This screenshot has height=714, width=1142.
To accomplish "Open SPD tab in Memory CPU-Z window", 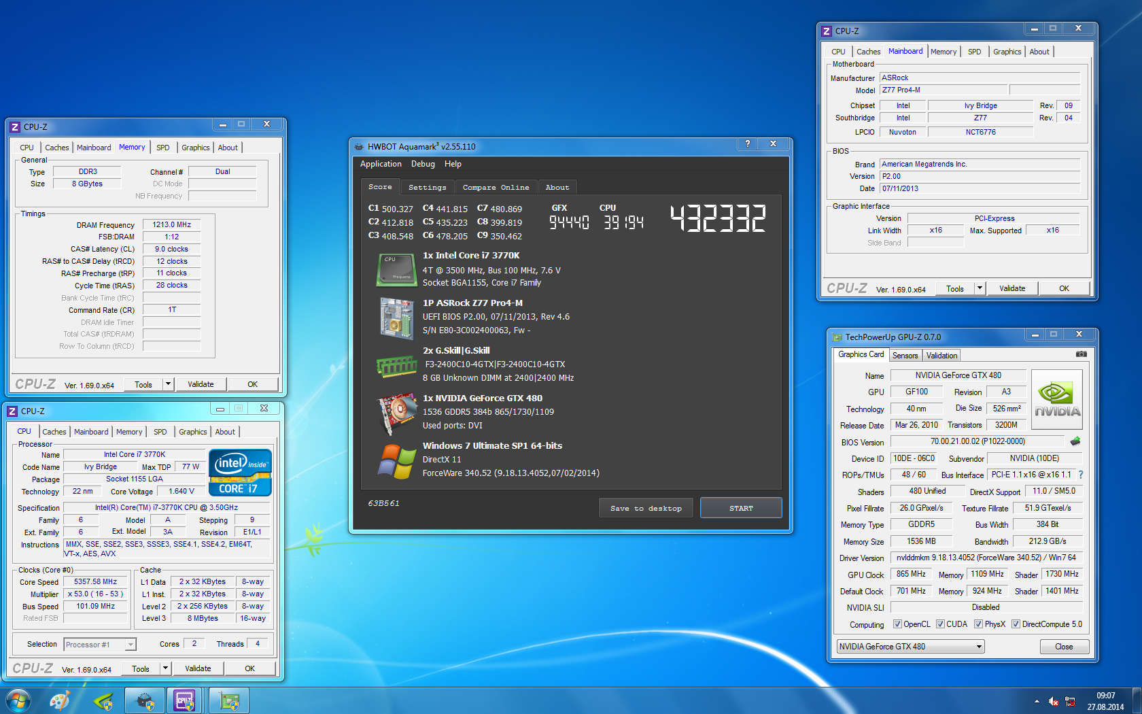I will pos(163,148).
